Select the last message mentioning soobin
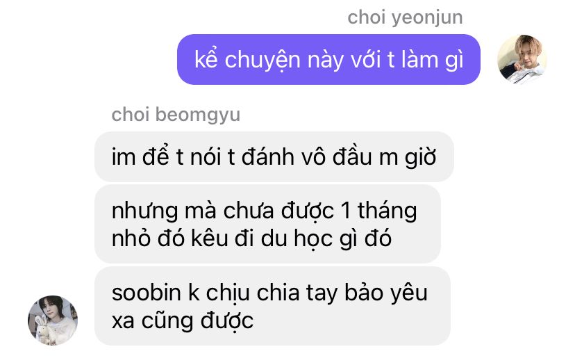 [x=272, y=306]
